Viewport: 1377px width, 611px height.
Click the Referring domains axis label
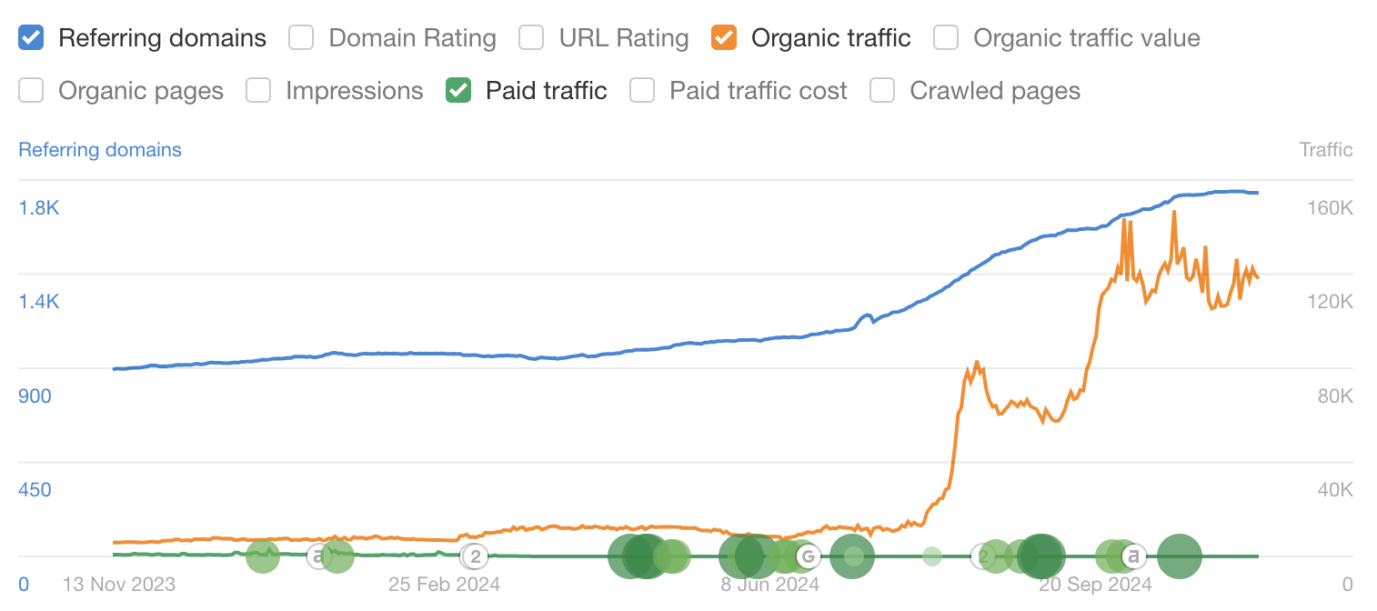pos(100,150)
